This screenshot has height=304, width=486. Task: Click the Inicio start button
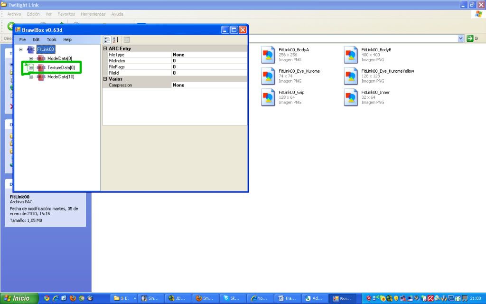point(18,298)
